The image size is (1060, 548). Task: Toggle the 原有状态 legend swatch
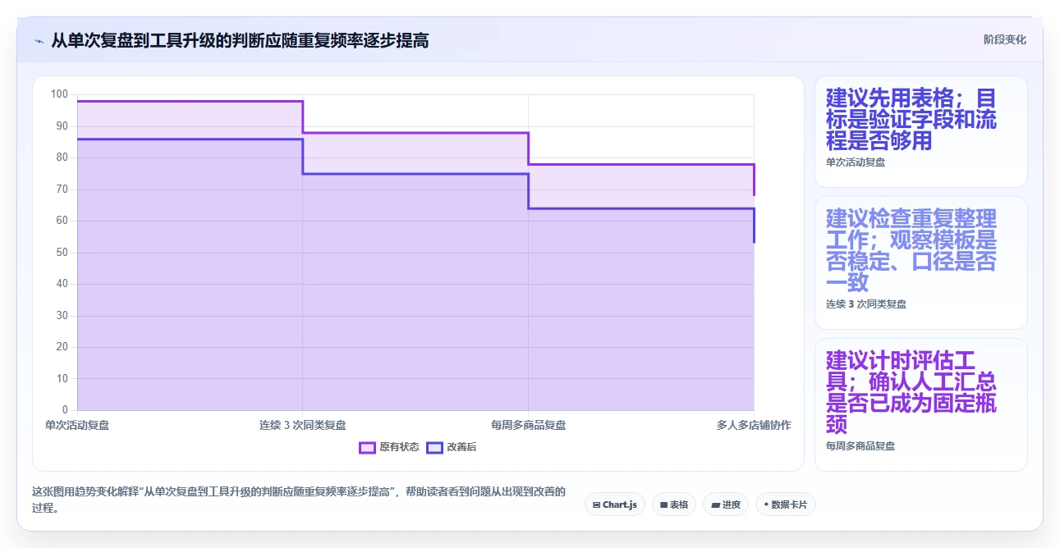pos(368,447)
